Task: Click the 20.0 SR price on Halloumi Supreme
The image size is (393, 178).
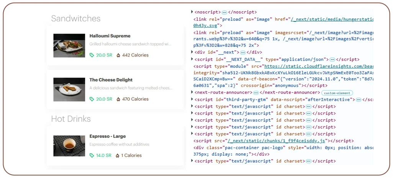Action: (x=104, y=55)
